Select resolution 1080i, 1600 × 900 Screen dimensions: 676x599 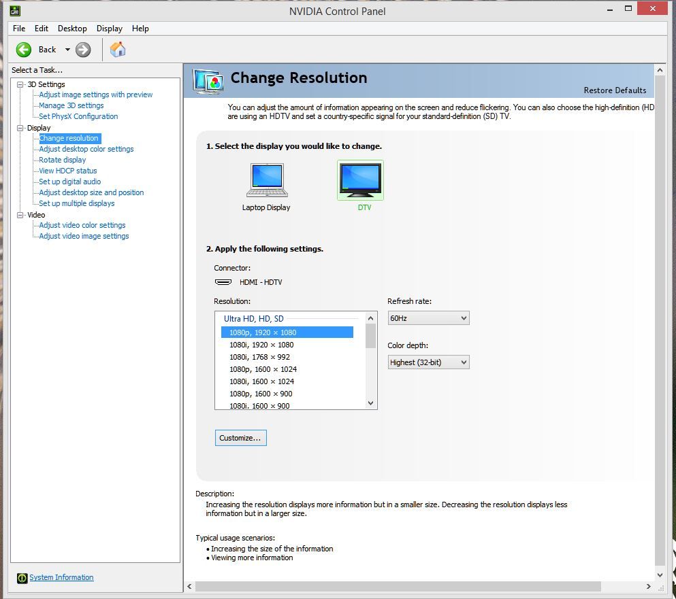tap(260, 406)
